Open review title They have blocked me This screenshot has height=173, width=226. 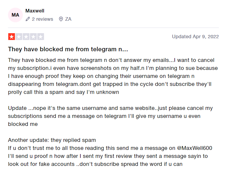pos(68,49)
